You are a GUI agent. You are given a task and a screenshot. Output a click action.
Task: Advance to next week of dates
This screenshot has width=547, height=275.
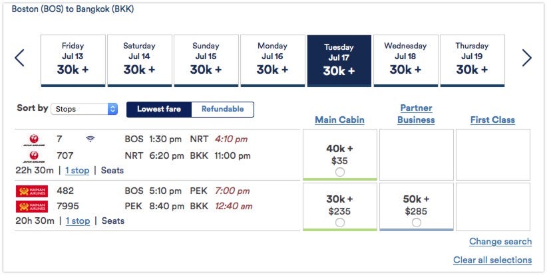[x=526, y=58]
